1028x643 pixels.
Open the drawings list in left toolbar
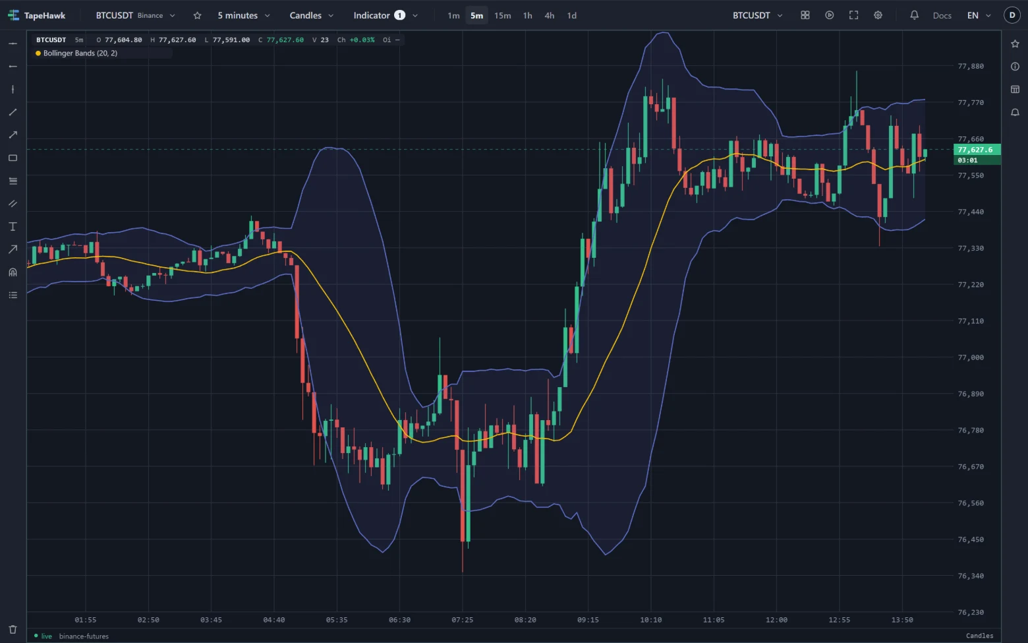pyautogui.click(x=13, y=295)
